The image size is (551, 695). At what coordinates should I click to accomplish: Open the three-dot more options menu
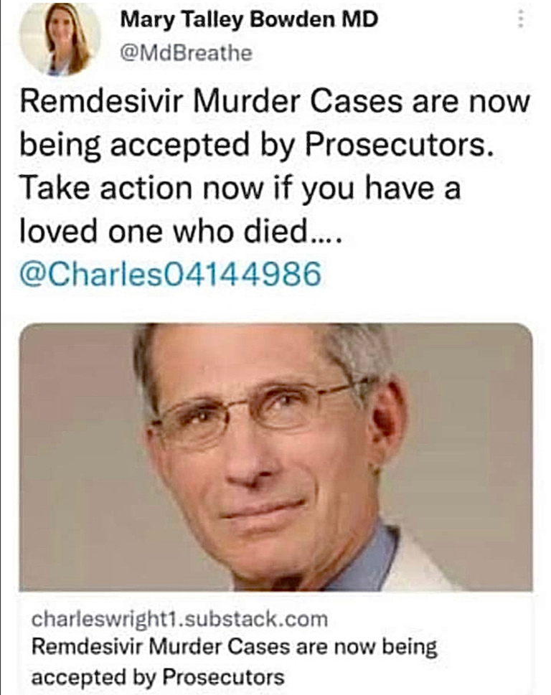click(522, 19)
